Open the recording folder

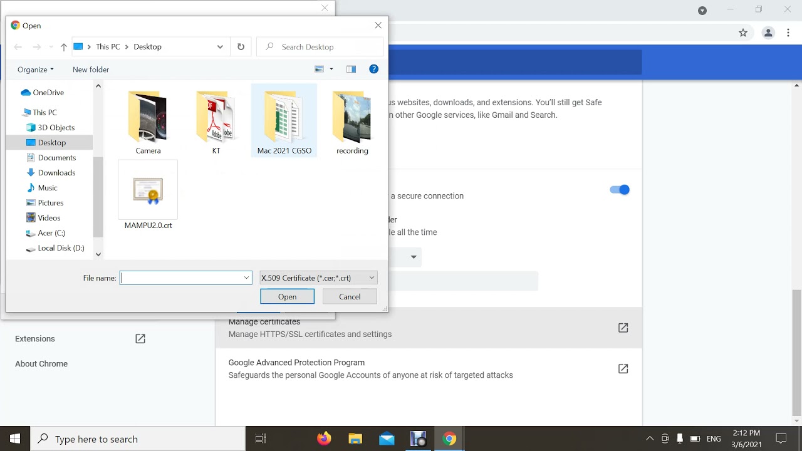[352, 122]
